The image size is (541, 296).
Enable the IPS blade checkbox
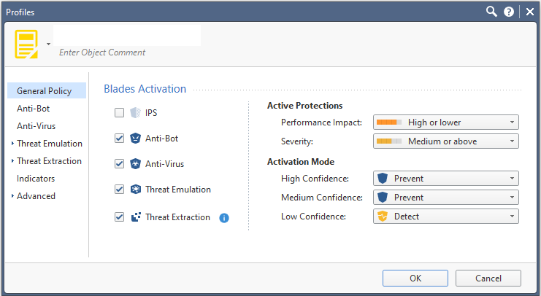point(120,113)
